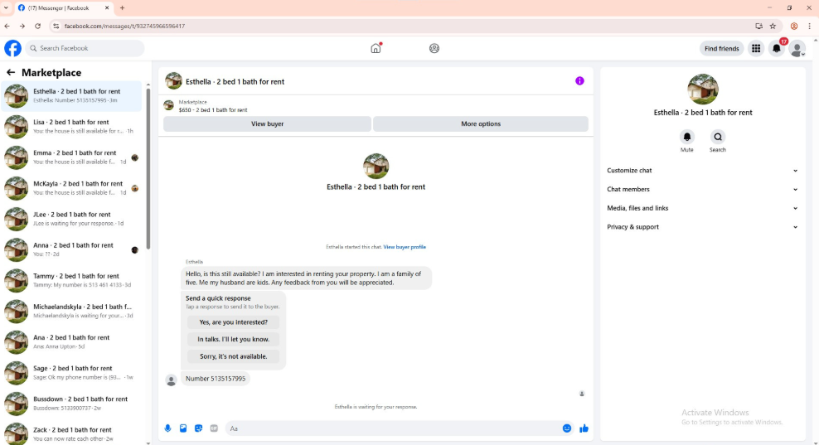Image resolution: width=819 pixels, height=445 pixels.
Task: Open the Facebook menu grid icon
Action: [756, 49]
